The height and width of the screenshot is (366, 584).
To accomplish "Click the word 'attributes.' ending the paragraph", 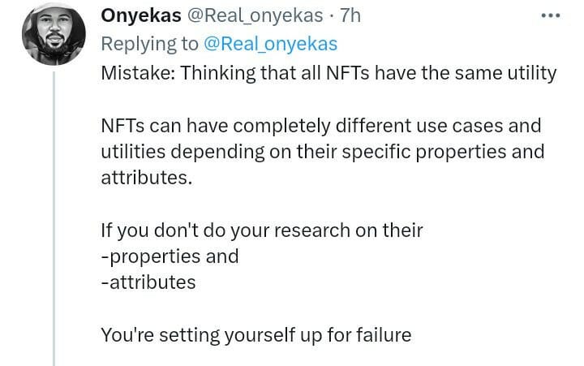I will click(147, 178).
